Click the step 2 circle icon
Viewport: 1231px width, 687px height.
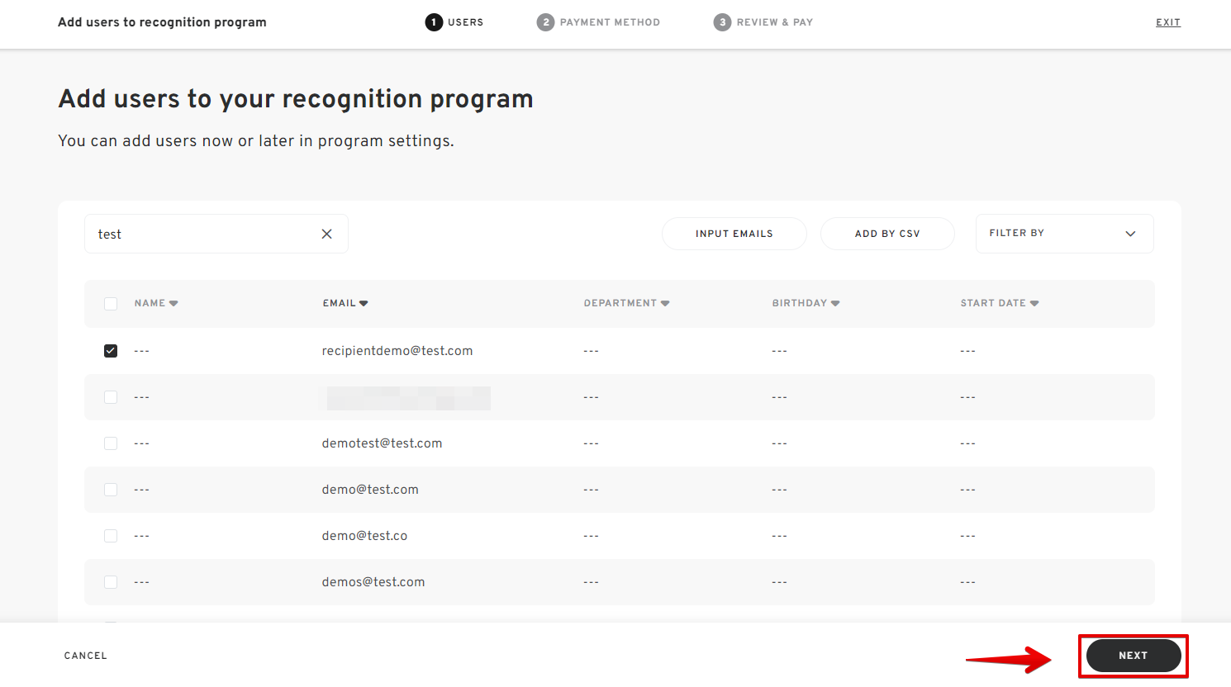coord(545,22)
